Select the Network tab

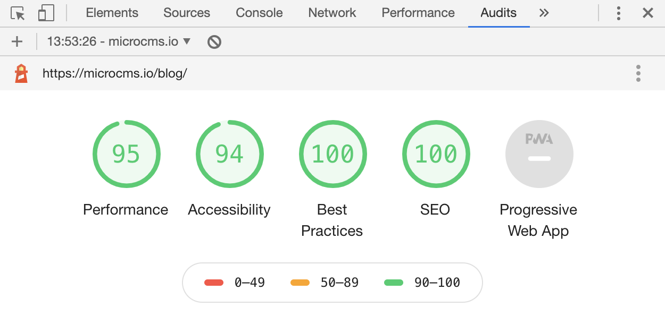click(x=332, y=13)
